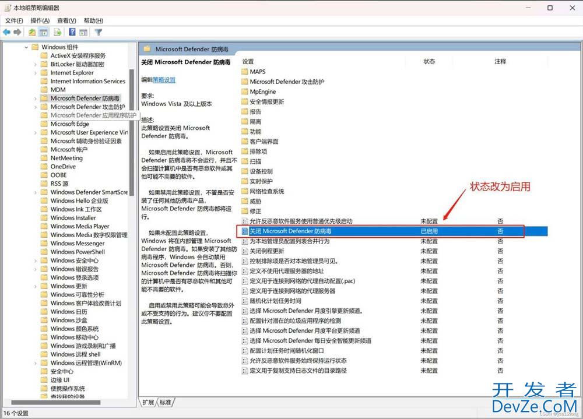The width and height of the screenshot is (583, 419).
Task: Open the 帮助(H) menu
Action: tap(93, 21)
